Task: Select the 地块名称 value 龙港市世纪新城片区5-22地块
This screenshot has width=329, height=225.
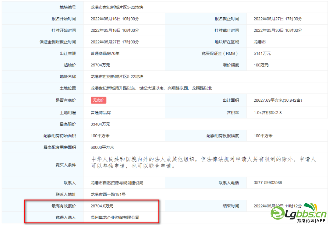Action: 117,76
